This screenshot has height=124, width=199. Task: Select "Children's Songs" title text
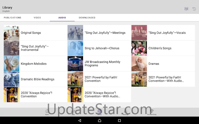(160, 48)
